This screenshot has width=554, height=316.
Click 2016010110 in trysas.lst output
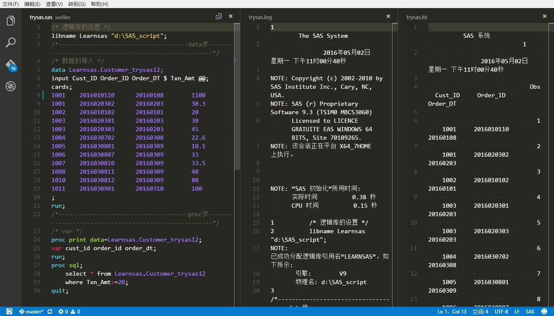tap(491, 129)
